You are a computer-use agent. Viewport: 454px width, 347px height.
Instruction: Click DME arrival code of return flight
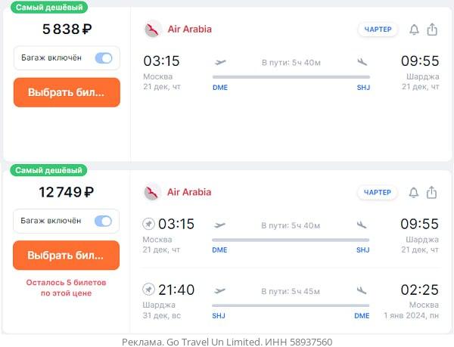point(362,316)
